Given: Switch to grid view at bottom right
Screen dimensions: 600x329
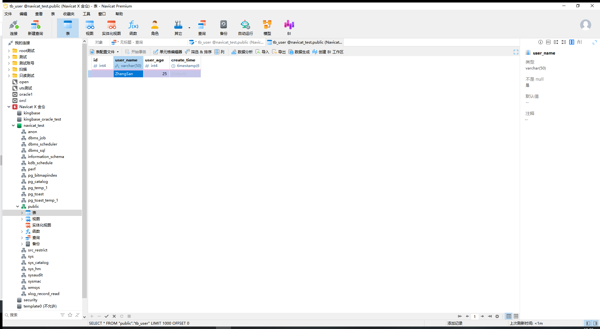Looking at the screenshot, I should pyautogui.click(x=509, y=316).
